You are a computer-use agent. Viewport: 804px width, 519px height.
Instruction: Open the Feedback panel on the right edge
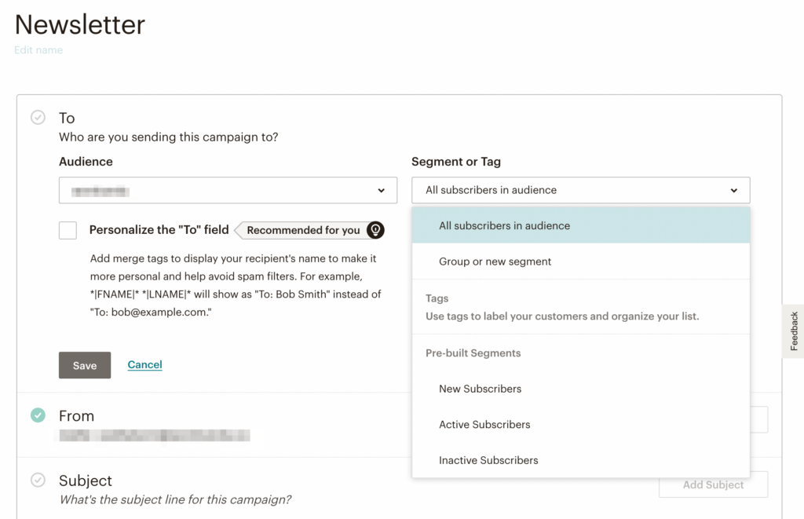[795, 330]
